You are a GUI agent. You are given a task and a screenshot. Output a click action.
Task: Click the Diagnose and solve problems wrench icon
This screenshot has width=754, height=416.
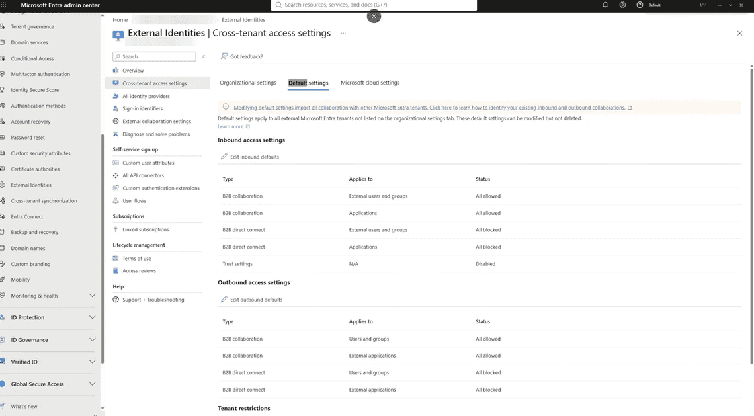coord(116,134)
